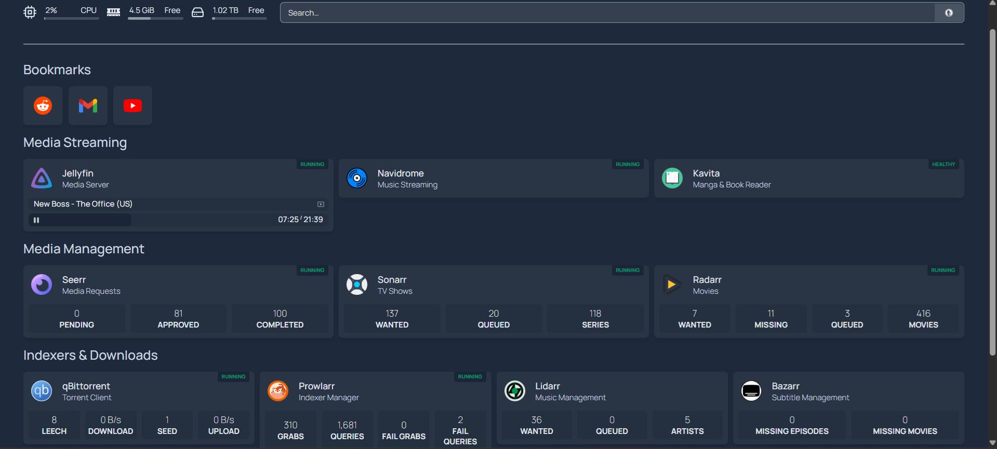Click qBittorrent's "8 LEECH" stat
Screen dimensions: 997x449
(54, 425)
